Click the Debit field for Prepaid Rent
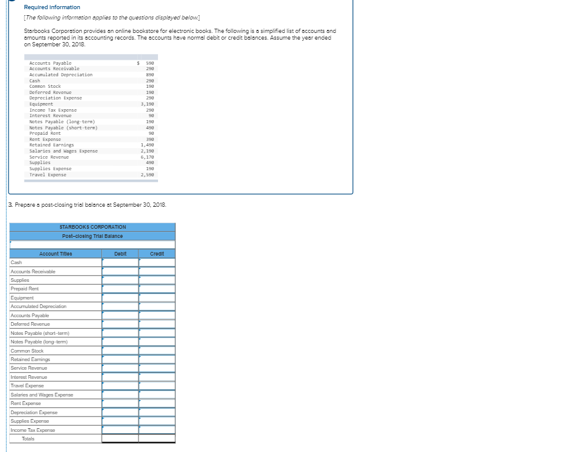The width and height of the screenshot is (568, 452). coord(120,289)
